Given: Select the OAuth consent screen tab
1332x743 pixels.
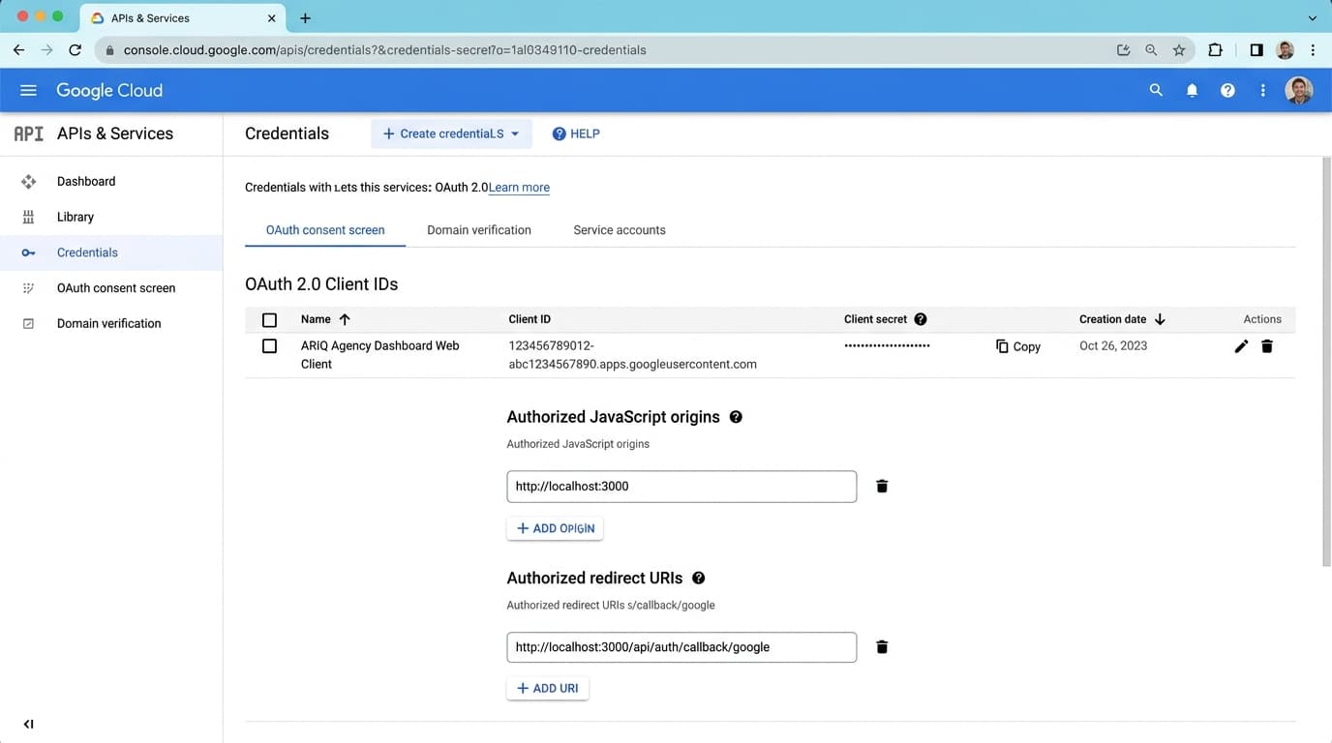Looking at the screenshot, I should (x=325, y=230).
